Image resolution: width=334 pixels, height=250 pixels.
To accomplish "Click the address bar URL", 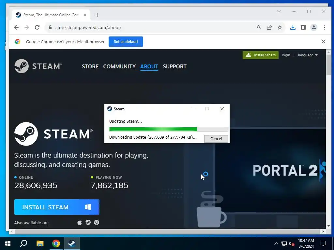I will click(88, 27).
